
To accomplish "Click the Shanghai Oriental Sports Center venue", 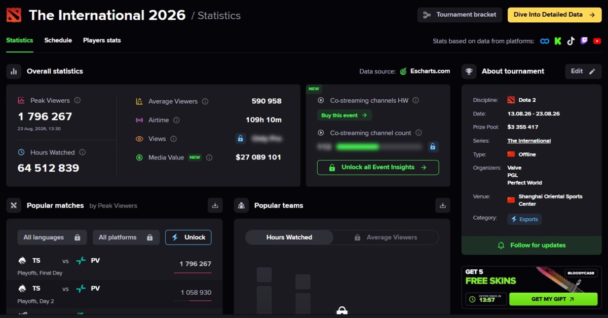I will pos(550,200).
